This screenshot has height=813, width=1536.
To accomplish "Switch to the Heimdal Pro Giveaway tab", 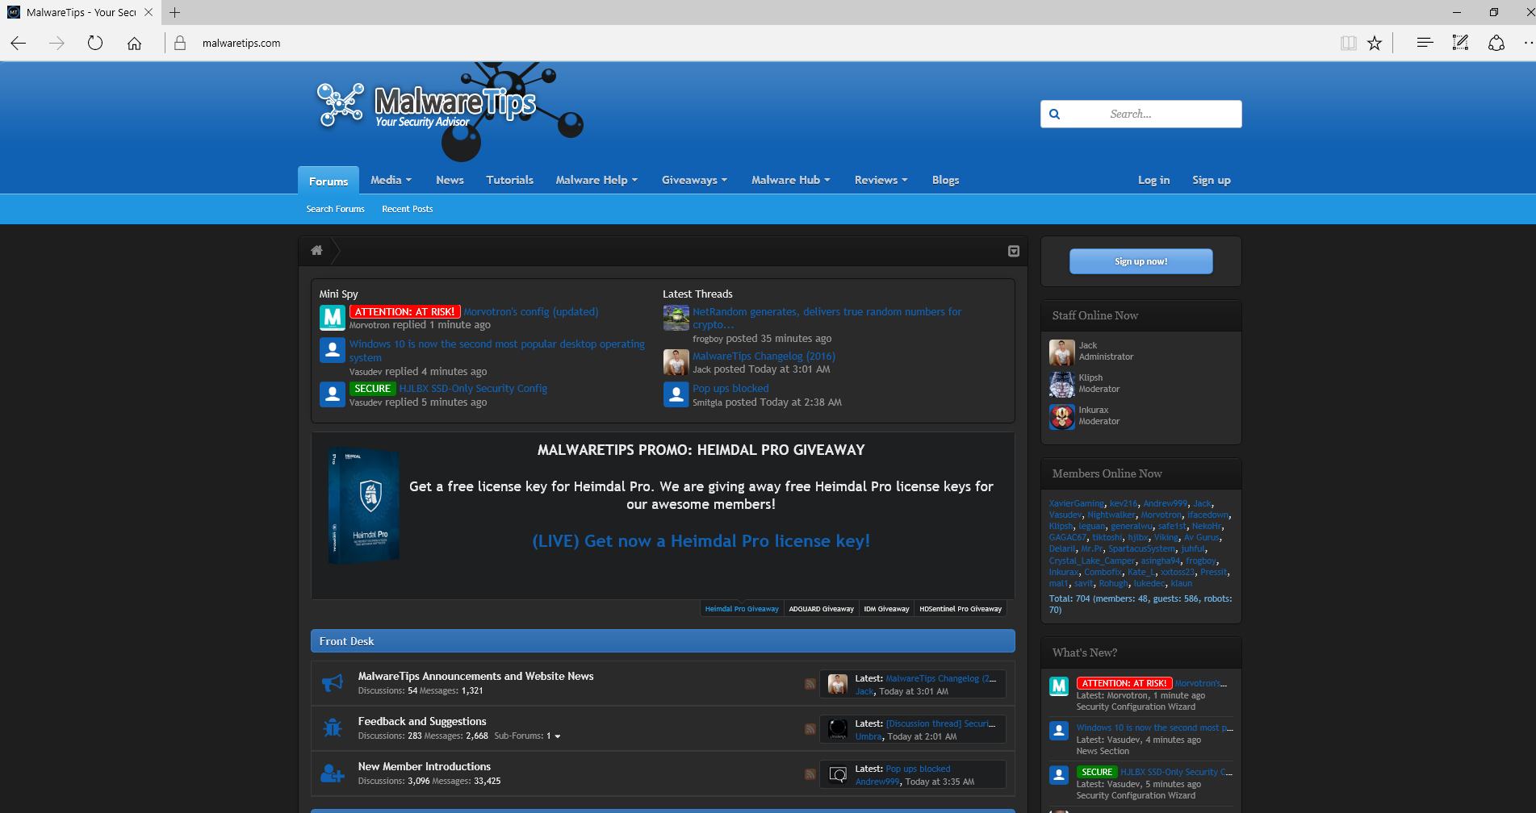I will 742,609.
